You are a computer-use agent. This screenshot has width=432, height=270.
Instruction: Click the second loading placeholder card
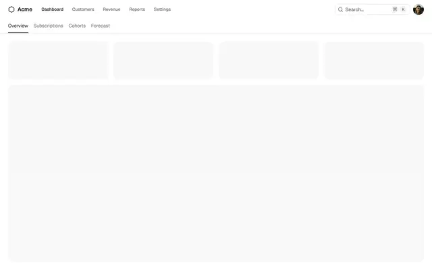point(163,60)
